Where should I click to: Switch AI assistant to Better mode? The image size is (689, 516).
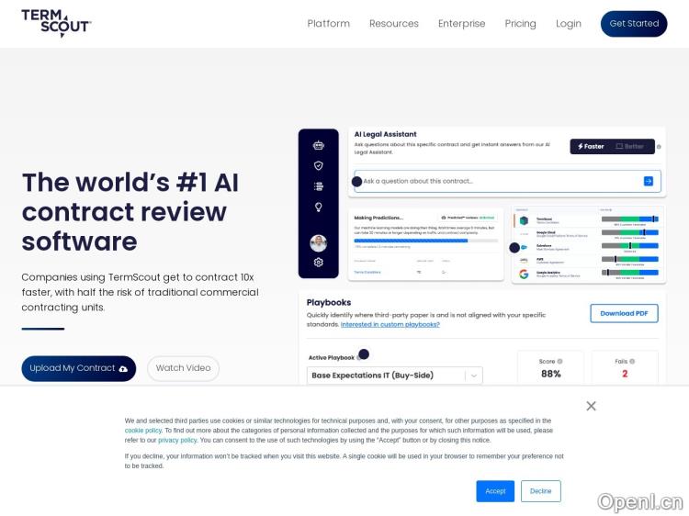(x=631, y=146)
